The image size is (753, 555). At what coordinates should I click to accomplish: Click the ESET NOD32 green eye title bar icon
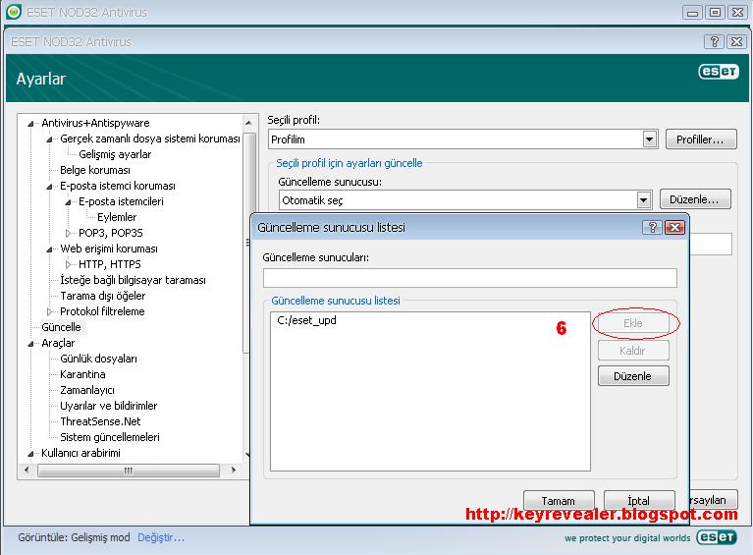point(14,12)
